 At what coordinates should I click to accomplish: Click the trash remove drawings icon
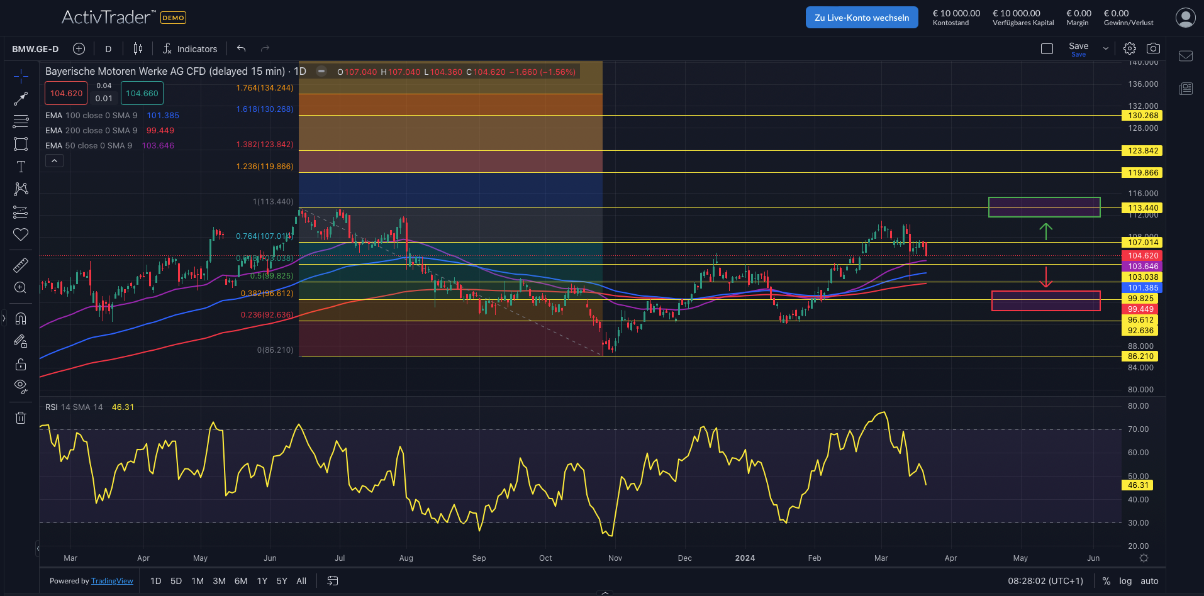pos(21,417)
